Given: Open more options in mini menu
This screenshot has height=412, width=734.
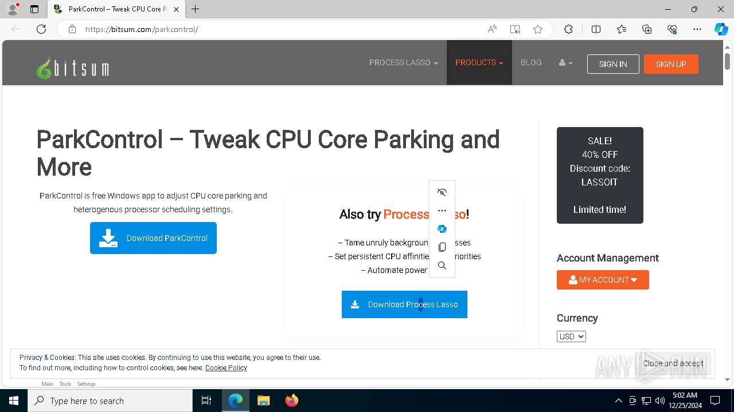Looking at the screenshot, I should 442,211.
